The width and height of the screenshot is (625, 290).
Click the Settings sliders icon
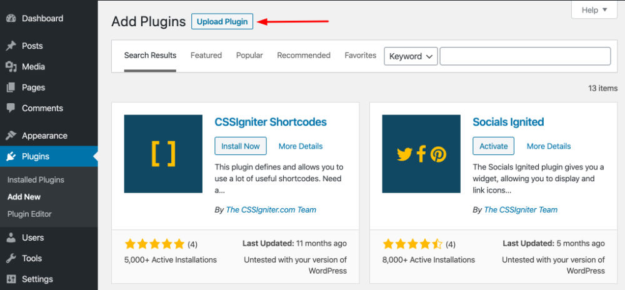[11, 279]
